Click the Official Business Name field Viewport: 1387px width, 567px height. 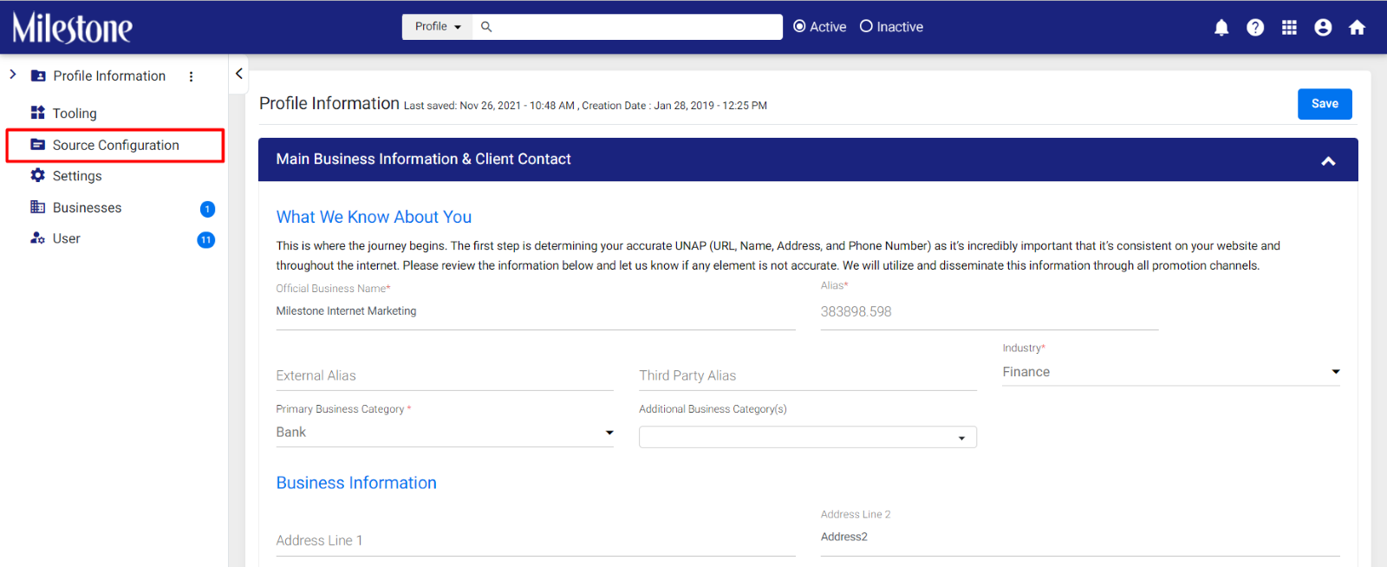pyautogui.click(x=536, y=311)
